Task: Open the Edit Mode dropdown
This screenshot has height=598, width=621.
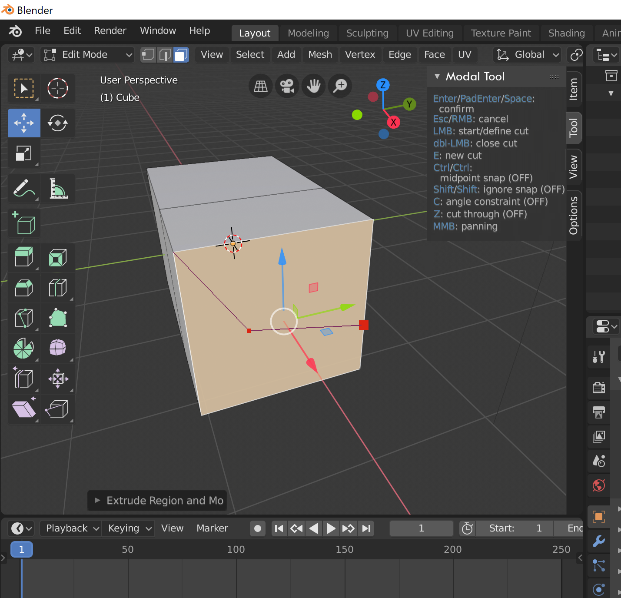Action: 87,55
